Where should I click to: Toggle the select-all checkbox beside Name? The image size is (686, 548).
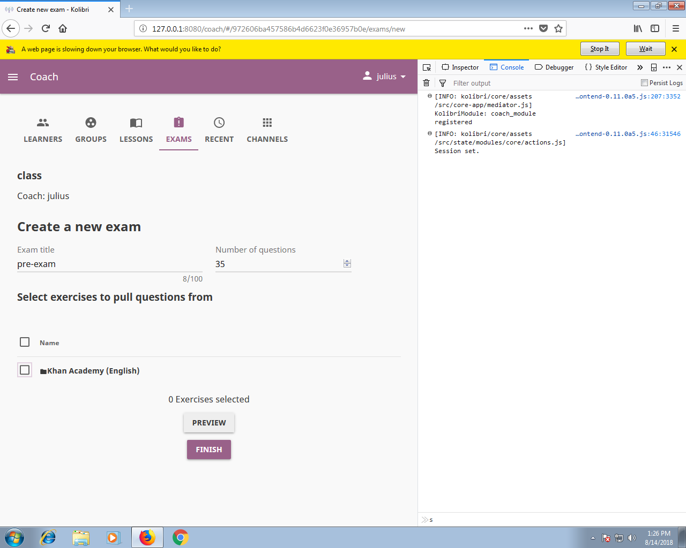coord(25,341)
